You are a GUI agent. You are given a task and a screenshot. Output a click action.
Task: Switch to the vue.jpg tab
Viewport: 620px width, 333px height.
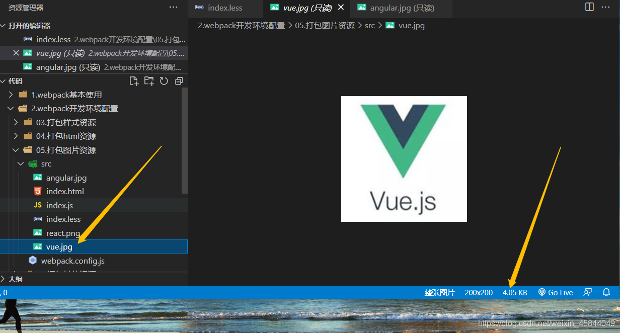pos(306,8)
